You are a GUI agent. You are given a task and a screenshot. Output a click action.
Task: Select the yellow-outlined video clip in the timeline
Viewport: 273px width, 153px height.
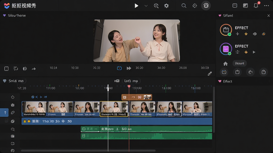[x=114, y=109]
